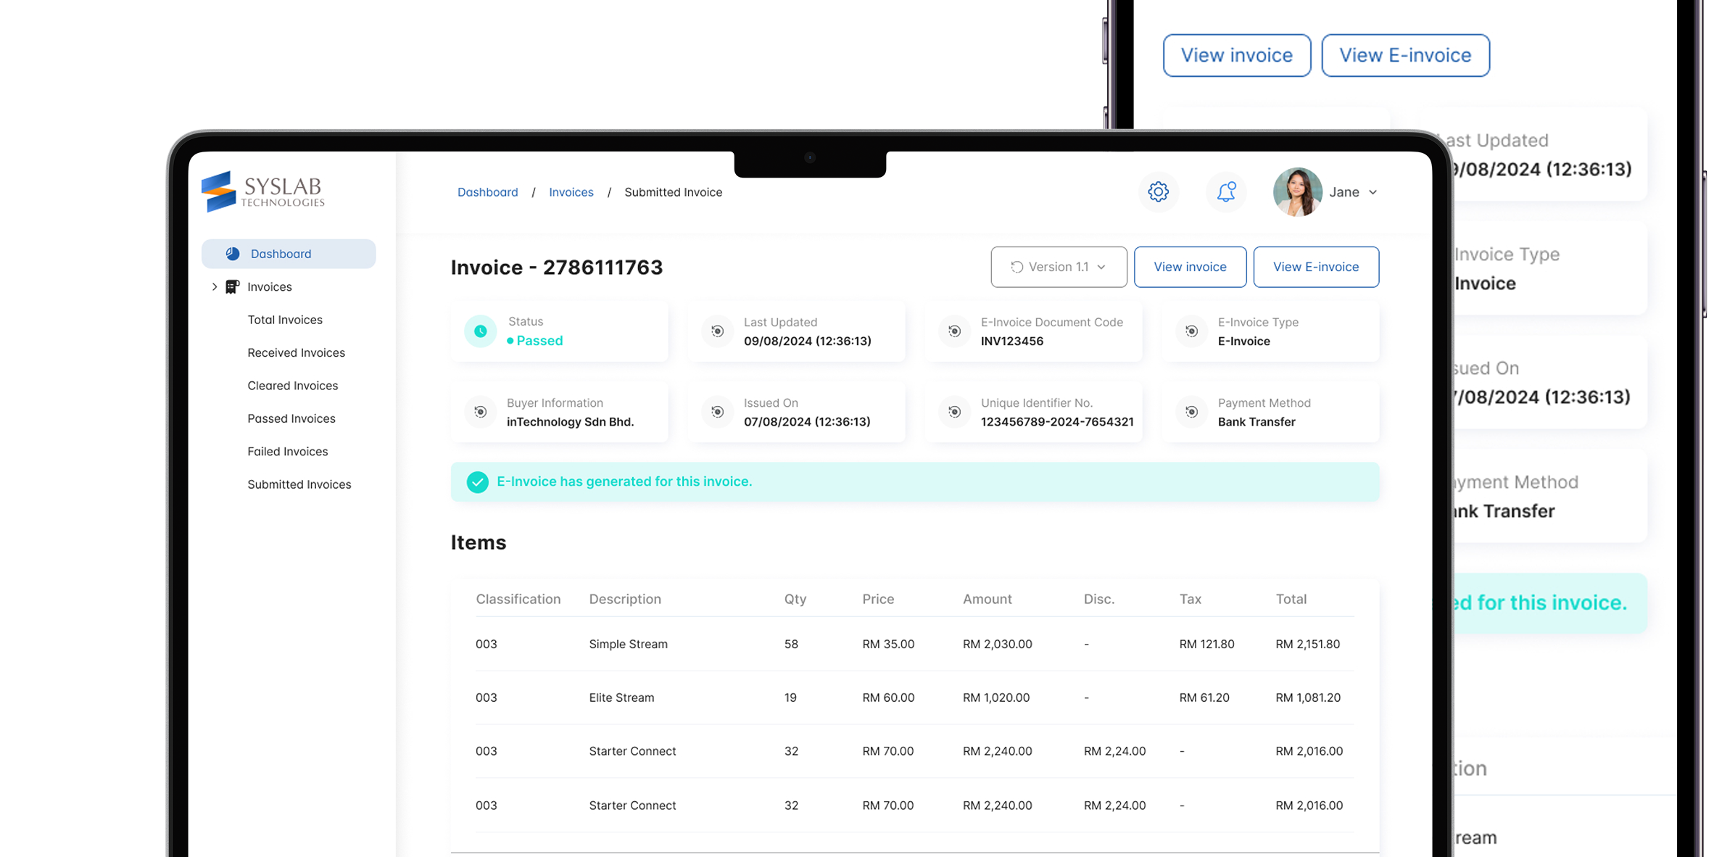Click the Syslab Technologies logo

pyautogui.click(x=262, y=192)
